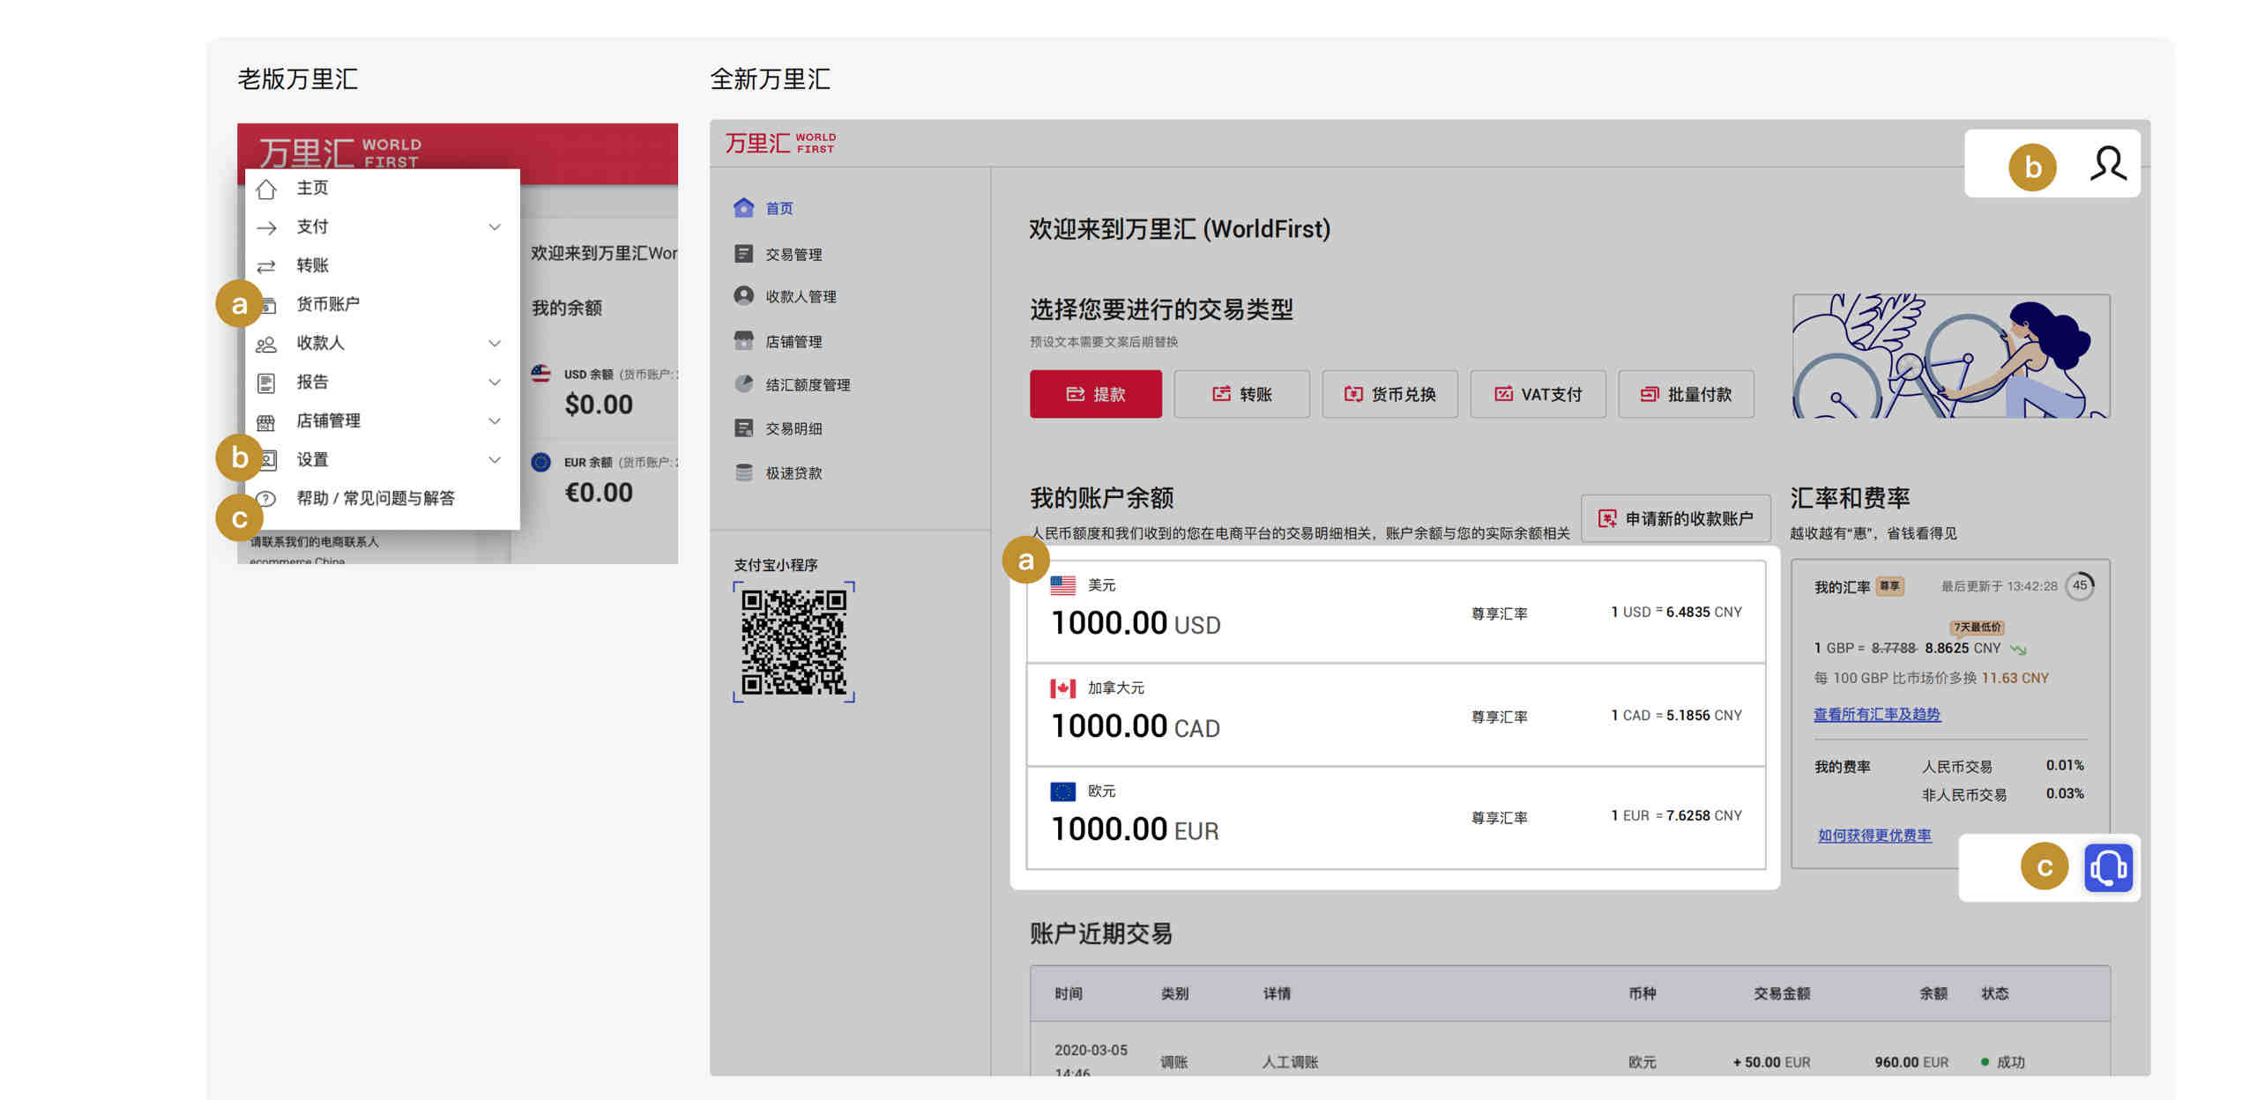Click the 交易金额 column header
Viewport: 2257px width, 1100px height.
[x=1782, y=994]
